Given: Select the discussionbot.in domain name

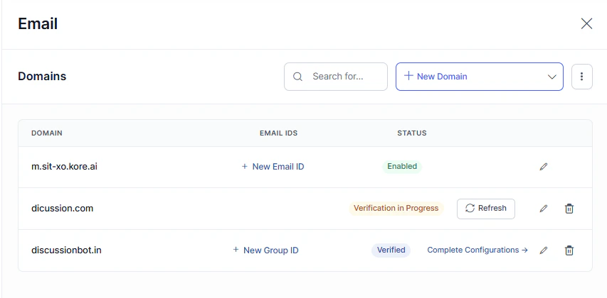Looking at the screenshot, I should 66,250.
